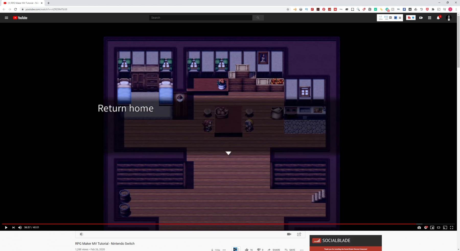Open a new browser tab
The height and width of the screenshot is (251, 460).
tap(49, 3)
